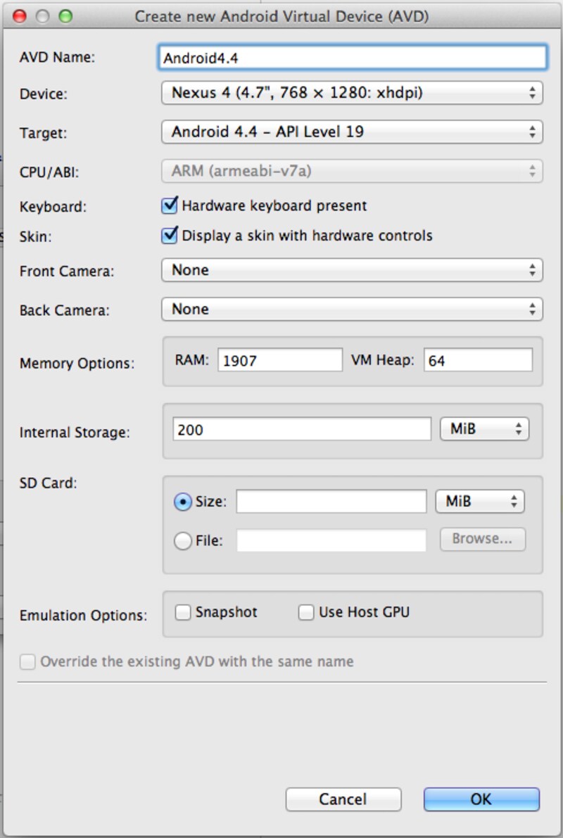Enable the Snapshot emulation option

[183, 612]
